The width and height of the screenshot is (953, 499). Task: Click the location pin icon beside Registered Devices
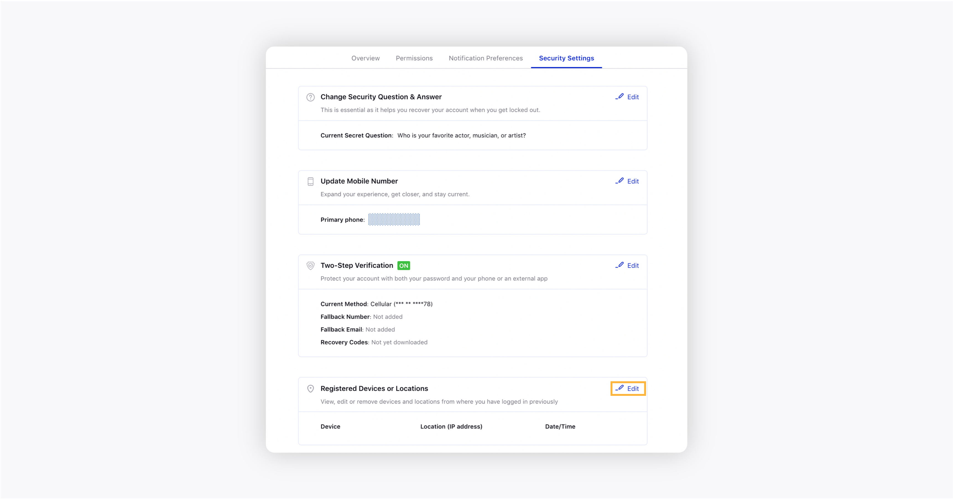coord(310,389)
